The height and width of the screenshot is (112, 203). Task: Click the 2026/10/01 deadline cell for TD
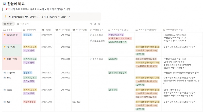[46, 47]
